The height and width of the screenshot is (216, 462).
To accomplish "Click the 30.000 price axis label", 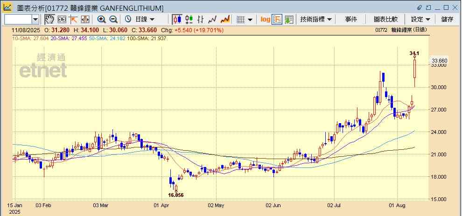I will click(438, 88).
